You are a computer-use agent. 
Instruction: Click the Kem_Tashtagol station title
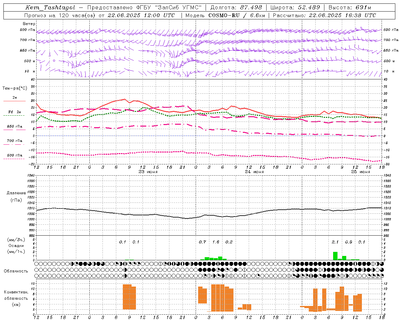coord(50,7)
